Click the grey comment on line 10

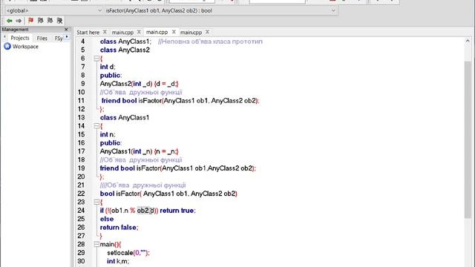point(141,92)
